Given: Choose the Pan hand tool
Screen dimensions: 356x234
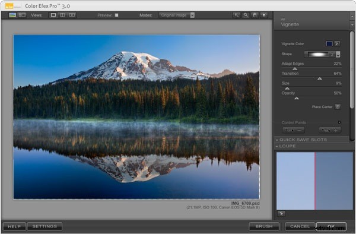Looking at the screenshot, I should 255,15.
